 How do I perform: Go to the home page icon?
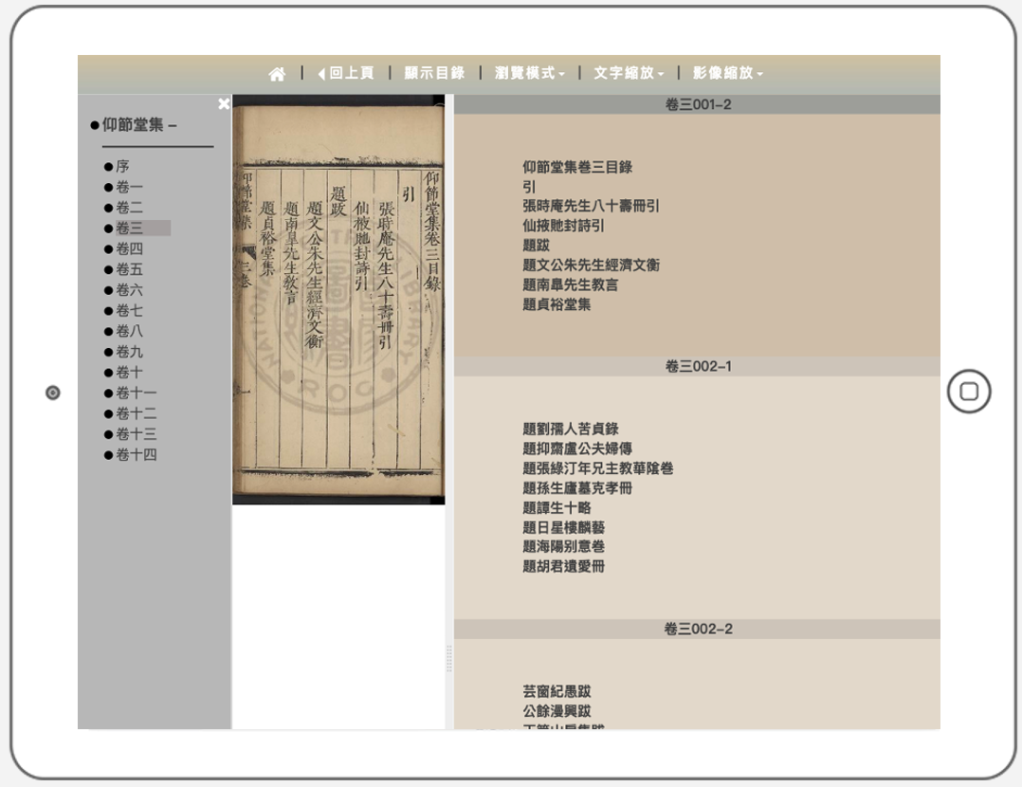pos(277,74)
